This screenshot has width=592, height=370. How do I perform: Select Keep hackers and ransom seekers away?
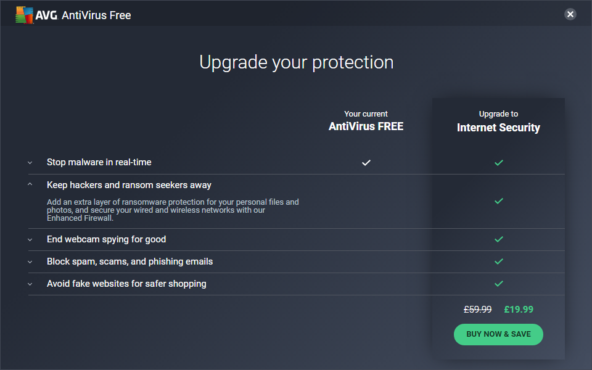click(x=129, y=185)
